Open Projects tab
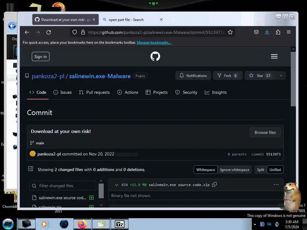This screenshot has width=307, height=230. pyautogui.click(x=156, y=92)
